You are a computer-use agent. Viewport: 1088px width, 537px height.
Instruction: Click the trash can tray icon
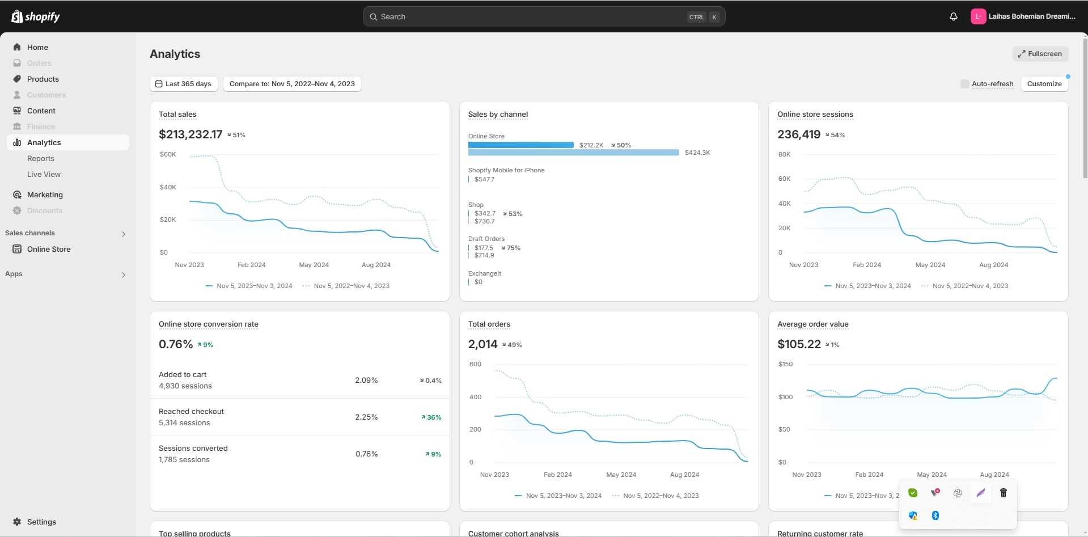(1003, 493)
